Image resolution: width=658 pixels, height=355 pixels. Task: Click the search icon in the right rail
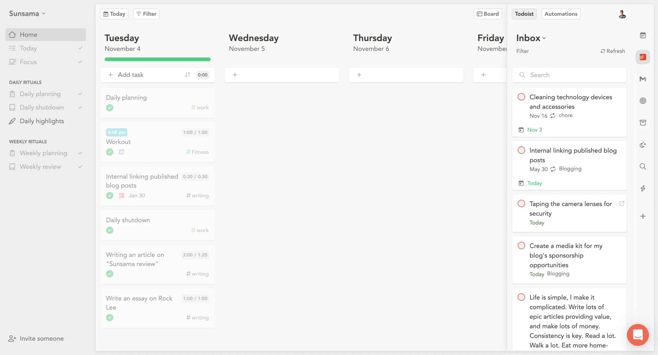[643, 166]
